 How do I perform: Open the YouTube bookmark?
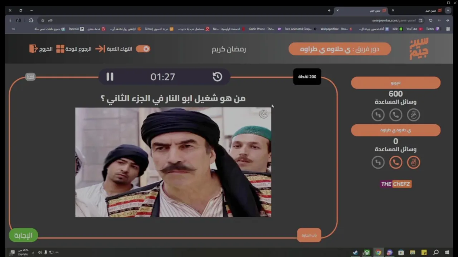(x=414, y=29)
